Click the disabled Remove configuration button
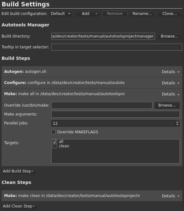 pyautogui.click(x=115, y=14)
